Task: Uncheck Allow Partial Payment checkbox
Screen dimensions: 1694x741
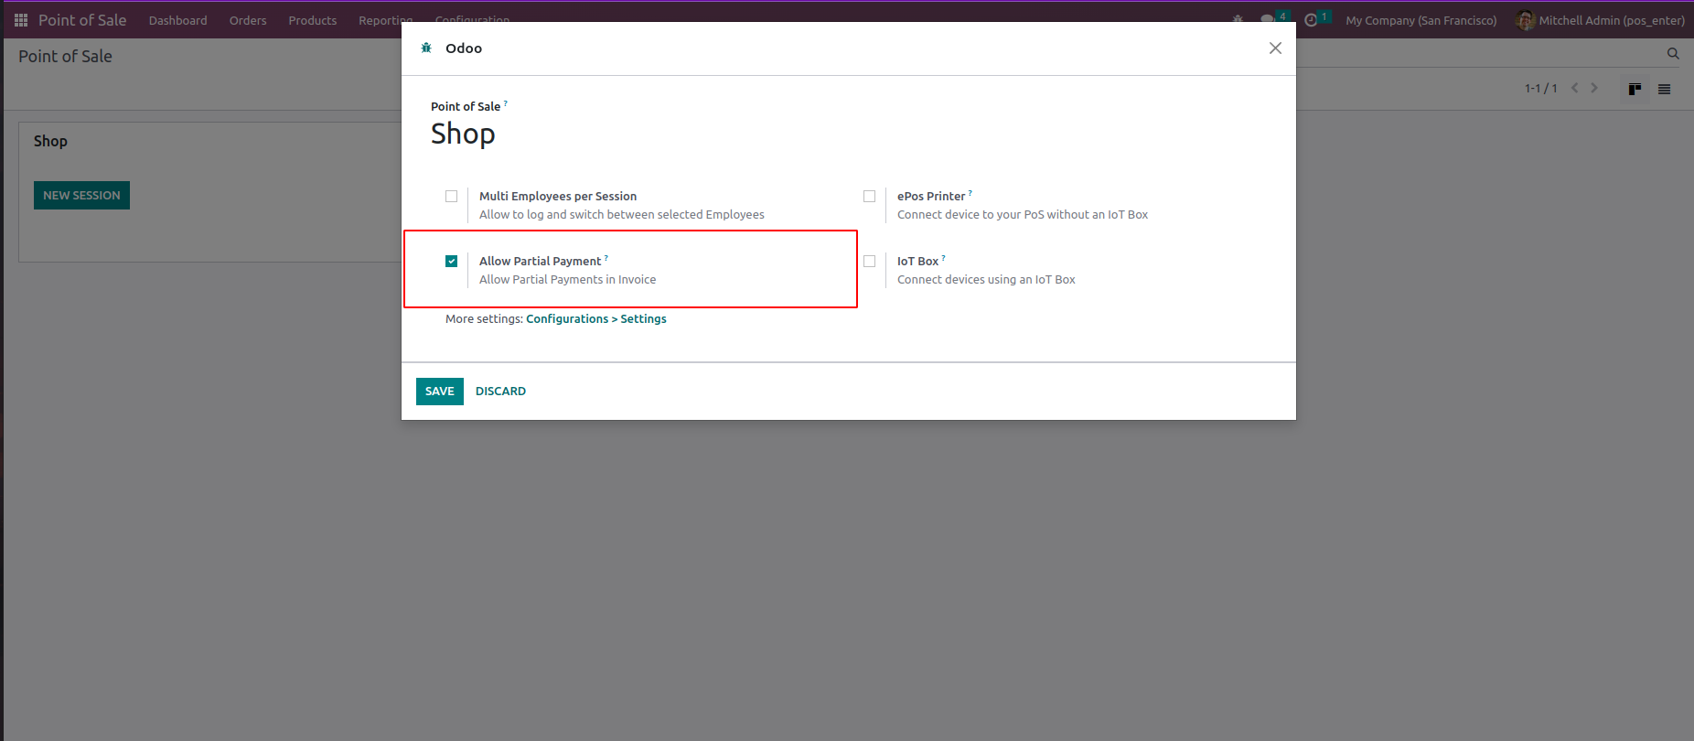Action: (x=451, y=261)
